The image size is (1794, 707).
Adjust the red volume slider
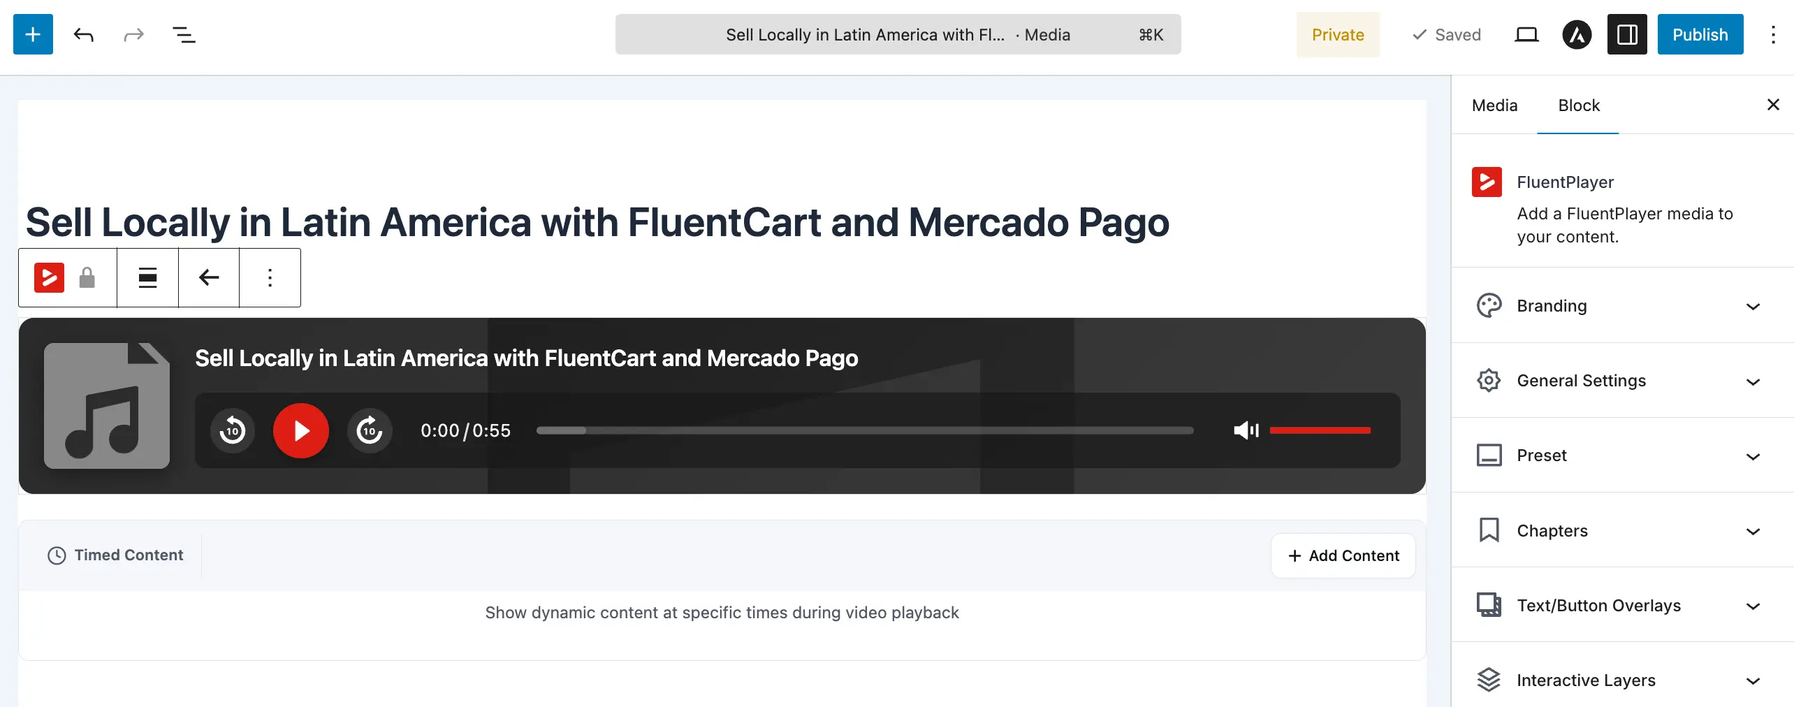tap(1320, 430)
